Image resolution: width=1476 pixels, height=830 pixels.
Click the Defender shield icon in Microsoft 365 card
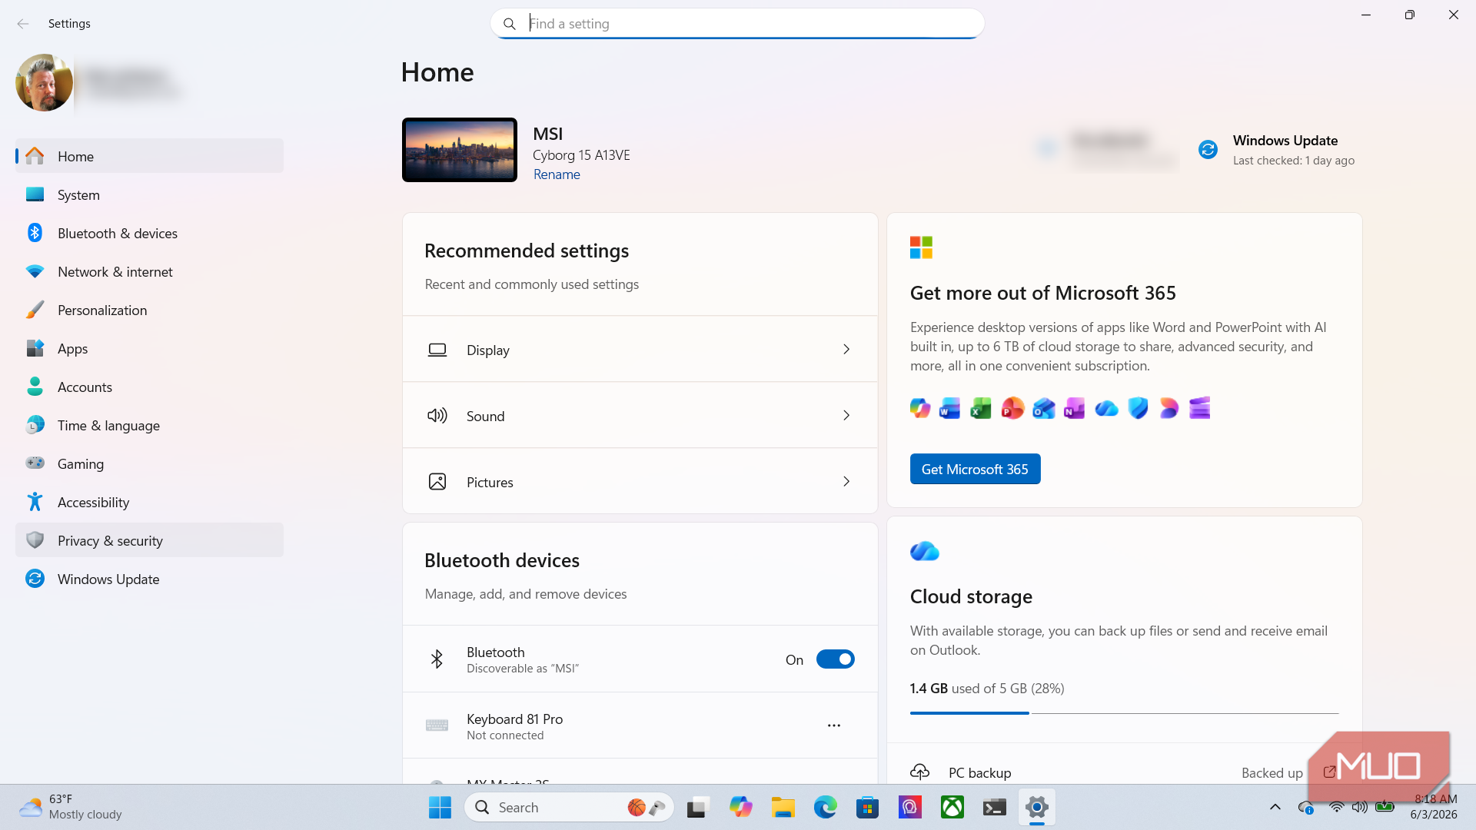pos(1138,408)
